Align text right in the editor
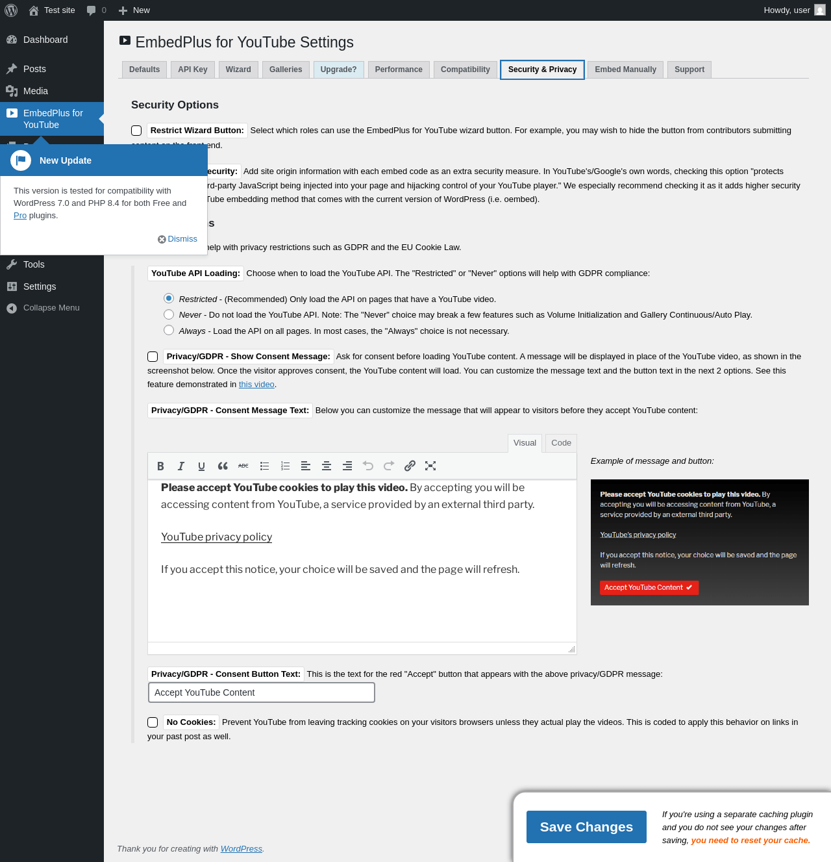 (x=347, y=466)
